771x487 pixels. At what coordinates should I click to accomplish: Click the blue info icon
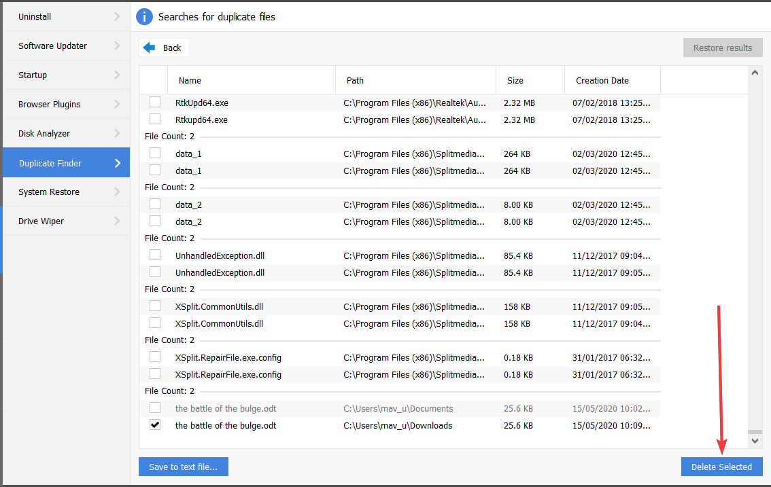144,16
